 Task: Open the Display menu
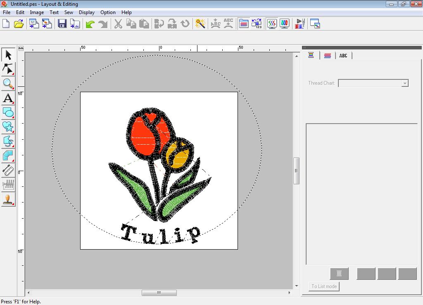point(87,12)
